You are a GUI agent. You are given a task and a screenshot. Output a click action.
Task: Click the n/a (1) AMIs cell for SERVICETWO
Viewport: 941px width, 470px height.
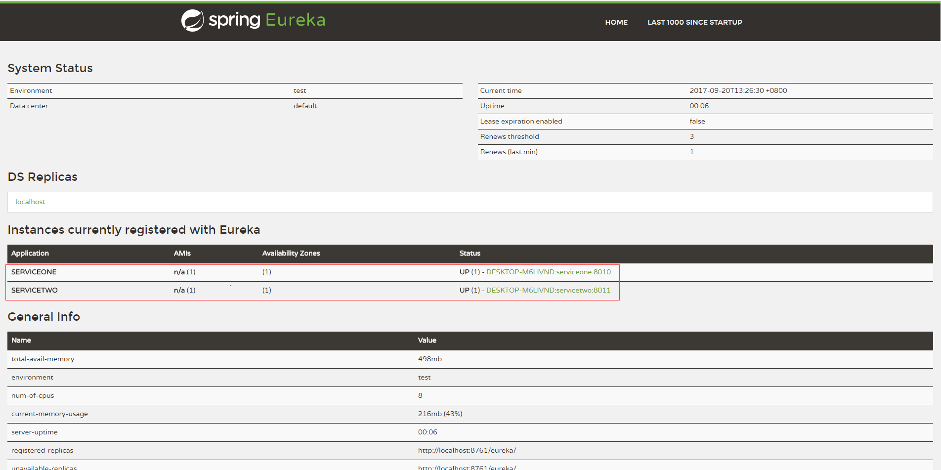click(185, 290)
